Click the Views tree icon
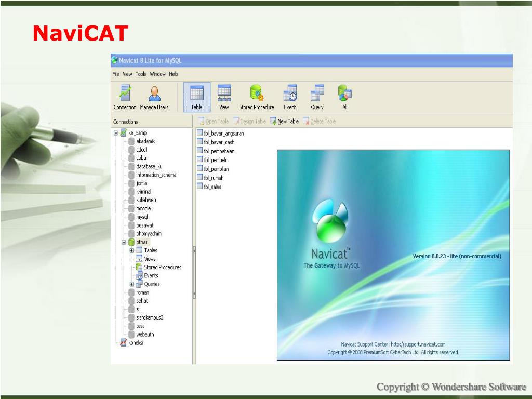Screen dimensions: 532x399 coord(139,259)
